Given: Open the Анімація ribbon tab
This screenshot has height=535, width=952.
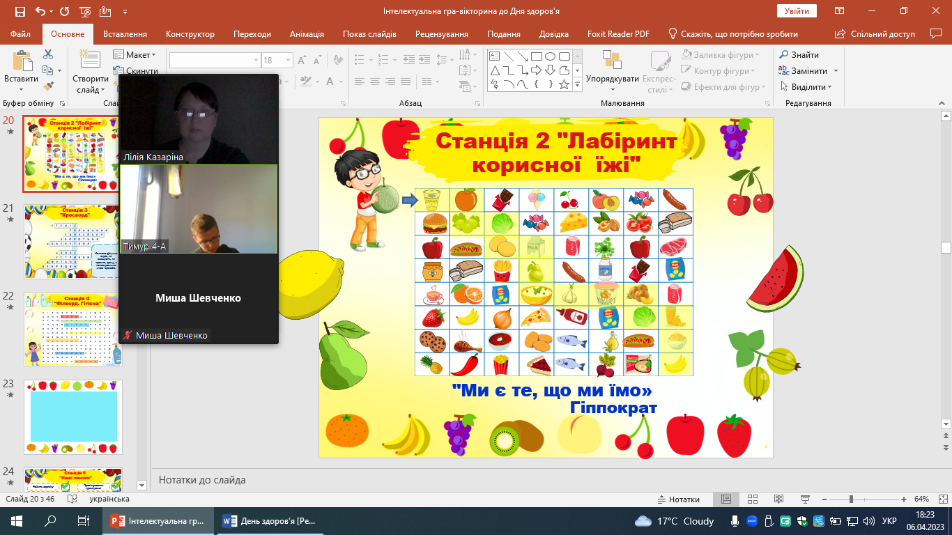Looking at the screenshot, I should (307, 34).
